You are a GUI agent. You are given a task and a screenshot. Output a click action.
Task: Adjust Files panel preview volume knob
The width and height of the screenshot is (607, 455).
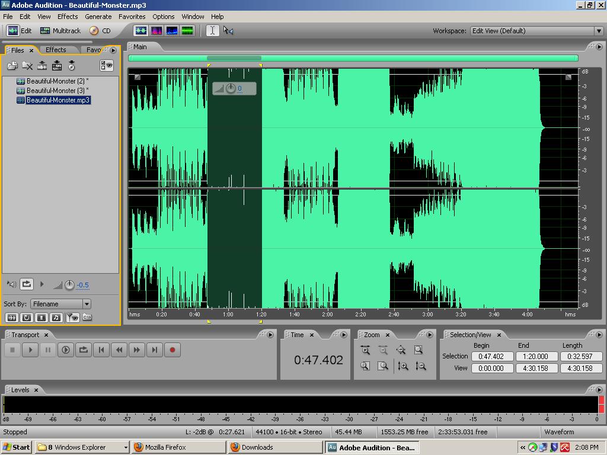pyautogui.click(x=69, y=285)
